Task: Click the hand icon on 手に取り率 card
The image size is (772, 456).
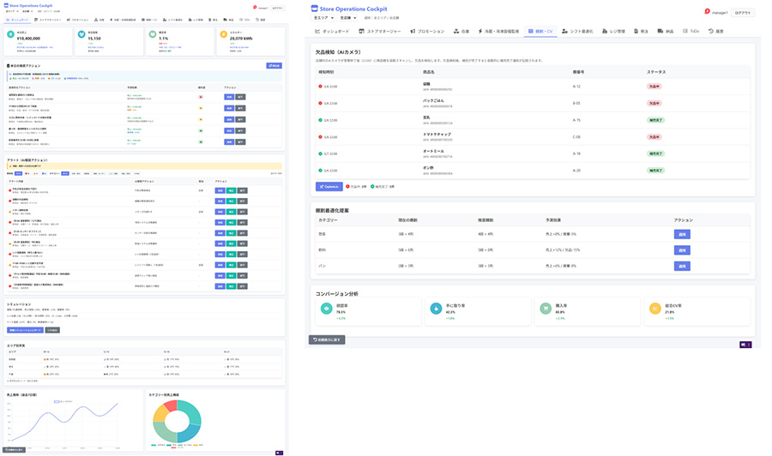Action: tap(435, 309)
